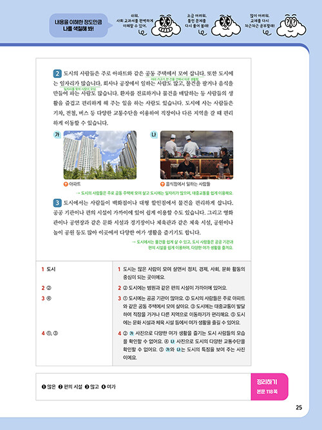The height and width of the screenshot is (430, 322).
Task: Click the pink 정리하기 tab
Action: pyautogui.click(x=269, y=387)
